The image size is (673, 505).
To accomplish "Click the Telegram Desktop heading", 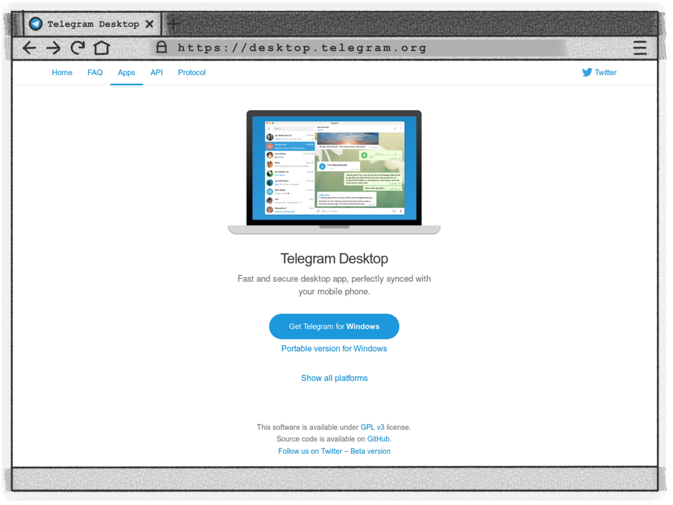I will coord(334,259).
